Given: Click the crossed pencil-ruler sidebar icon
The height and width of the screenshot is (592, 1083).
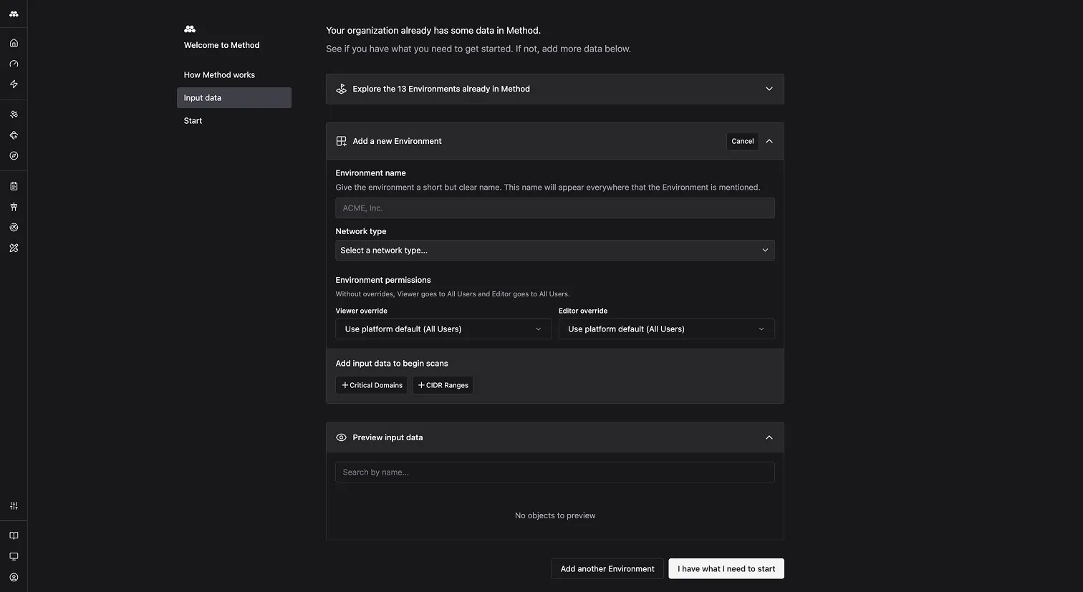Looking at the screenshot, I should click(14, 248).
